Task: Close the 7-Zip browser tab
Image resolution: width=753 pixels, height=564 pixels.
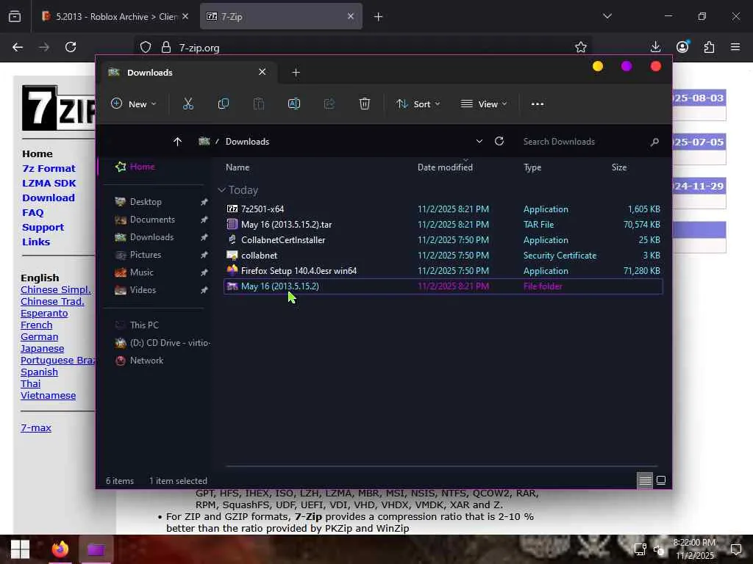Action: pyautogui.click(x=351, y=16)
